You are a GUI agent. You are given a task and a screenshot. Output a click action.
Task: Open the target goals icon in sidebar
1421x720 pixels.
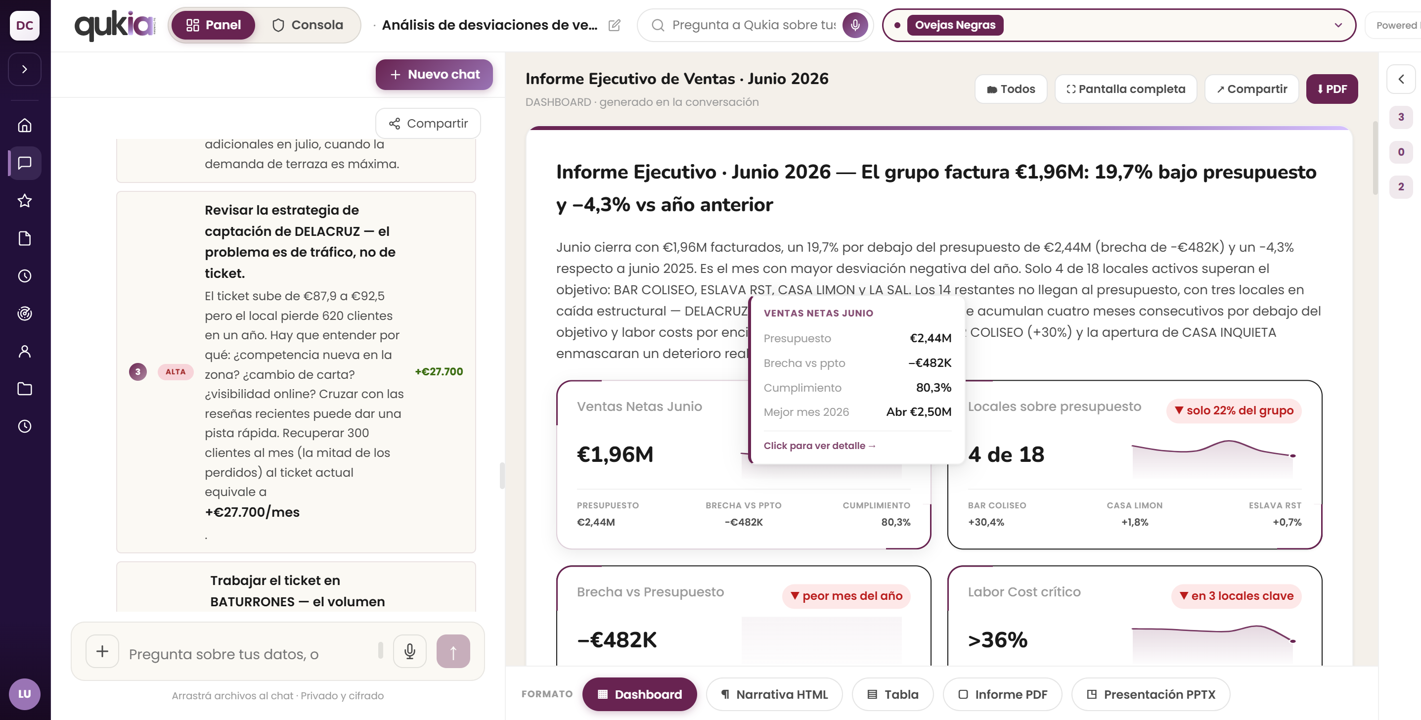[24, 314]
